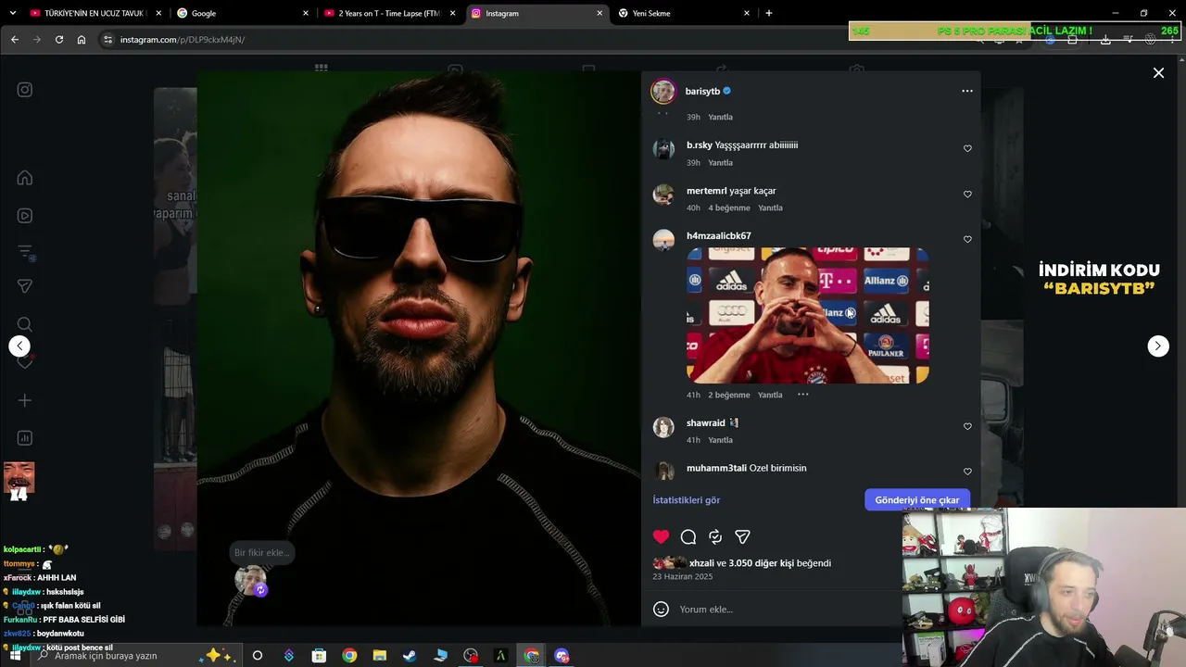1186x667 pixels.
Task: Open muhamm3tali's profile username
Action: point(716,469)
